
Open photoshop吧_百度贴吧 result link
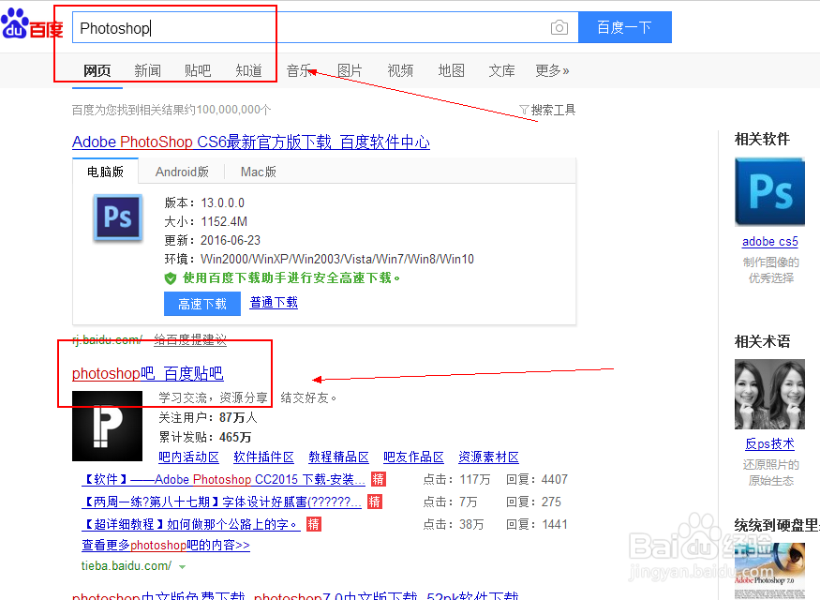[x=148, y=373]
